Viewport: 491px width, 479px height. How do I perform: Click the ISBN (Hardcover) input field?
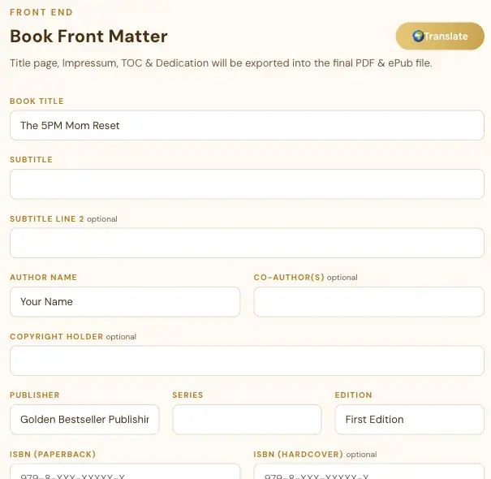point(369,472)
